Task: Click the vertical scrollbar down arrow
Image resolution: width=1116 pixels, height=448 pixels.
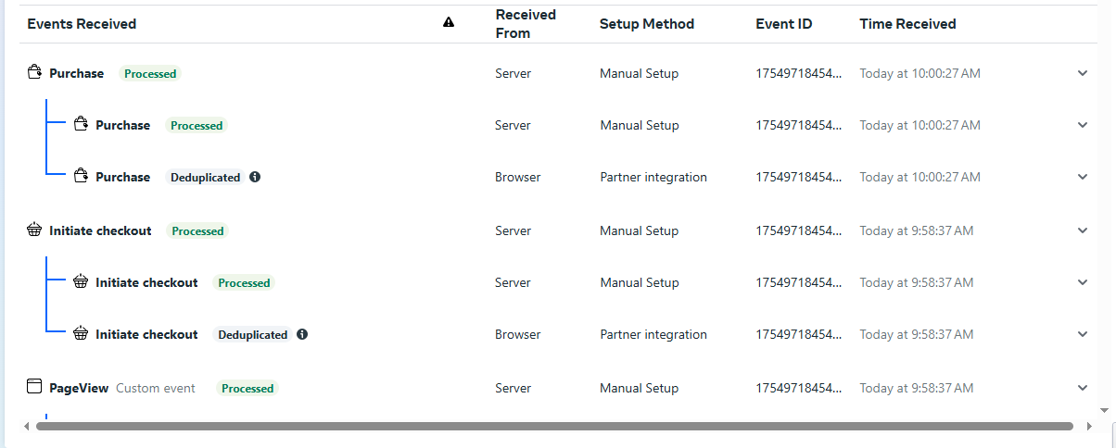Action: pyautogui.click(x=1103, y=410)
